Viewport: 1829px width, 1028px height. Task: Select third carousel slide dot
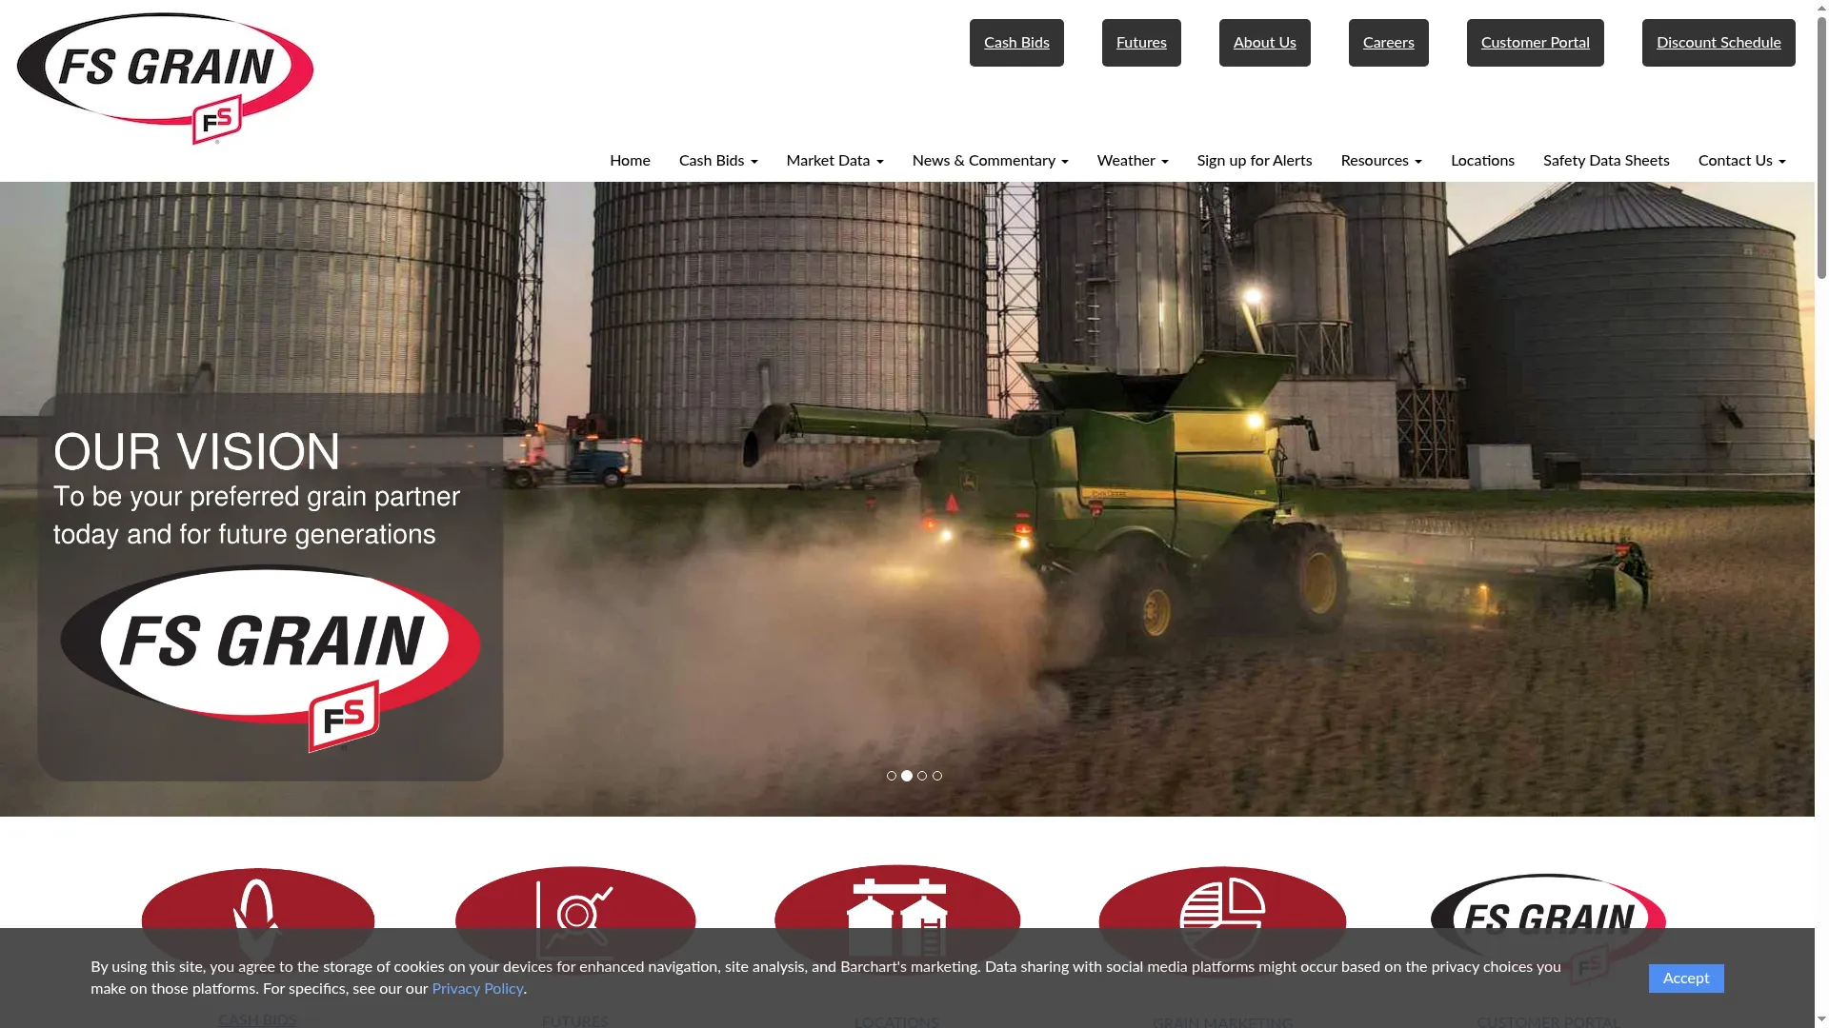pos(922,776)
